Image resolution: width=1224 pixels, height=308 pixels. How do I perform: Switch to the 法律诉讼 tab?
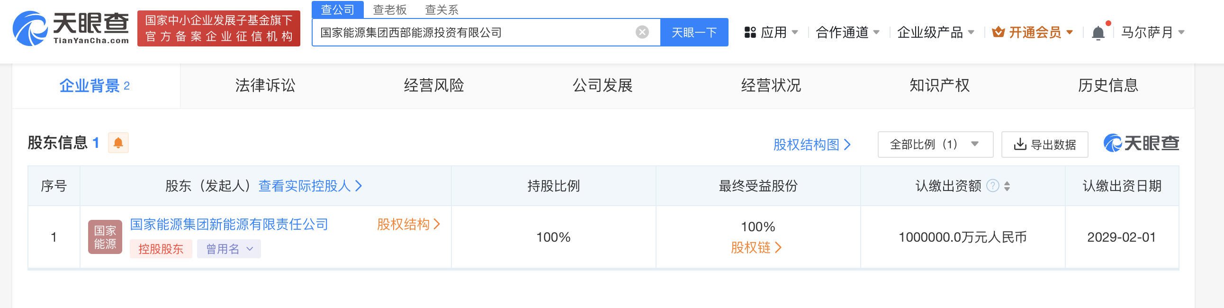coord(265,86)
